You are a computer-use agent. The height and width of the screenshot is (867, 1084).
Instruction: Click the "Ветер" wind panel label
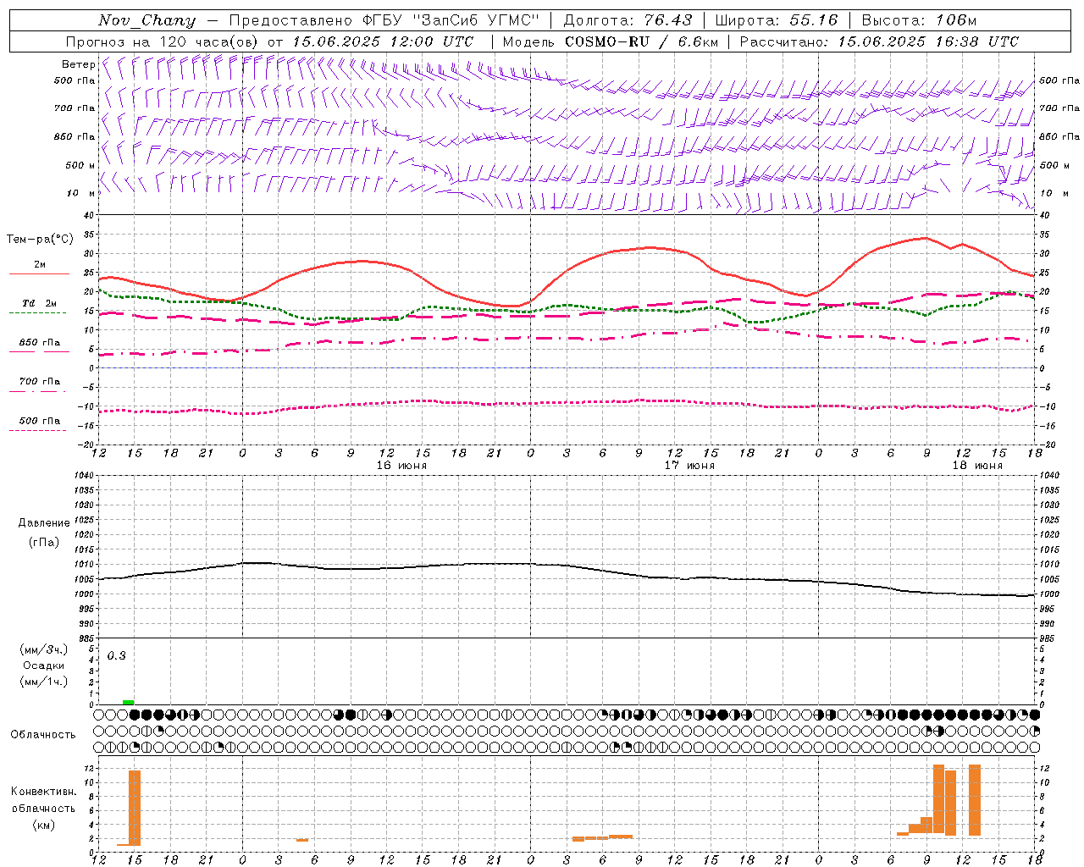point(78,64)
